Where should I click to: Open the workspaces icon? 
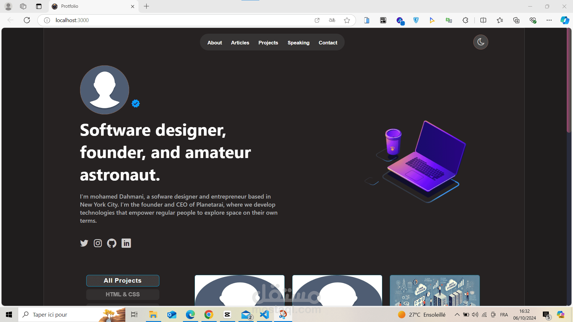23,6
